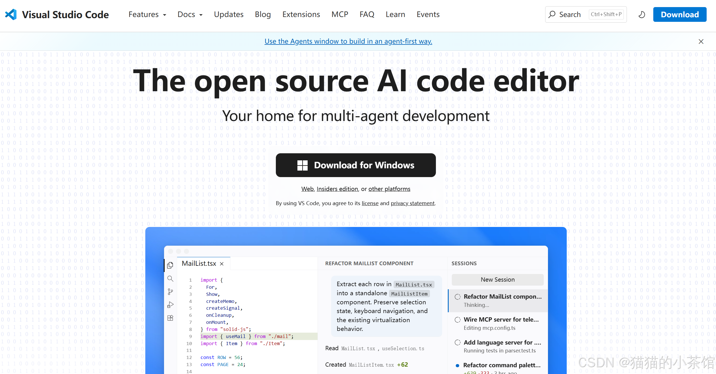
Task: Click the Visual Studio Code title text
Action: point(65,15)
